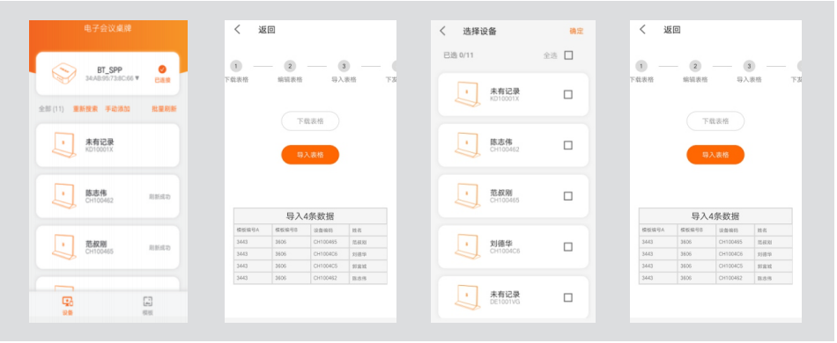
Task: Switch to the 模板 bottom tab
Action: point(148,306)
